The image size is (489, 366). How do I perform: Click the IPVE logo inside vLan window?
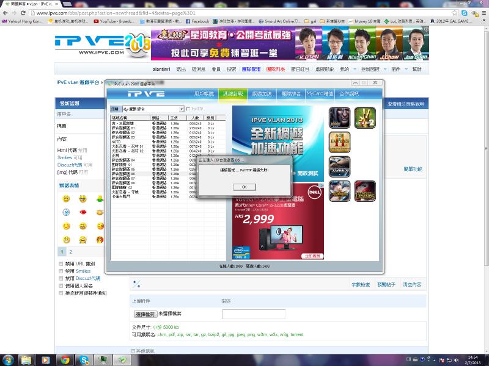point(146,94)
